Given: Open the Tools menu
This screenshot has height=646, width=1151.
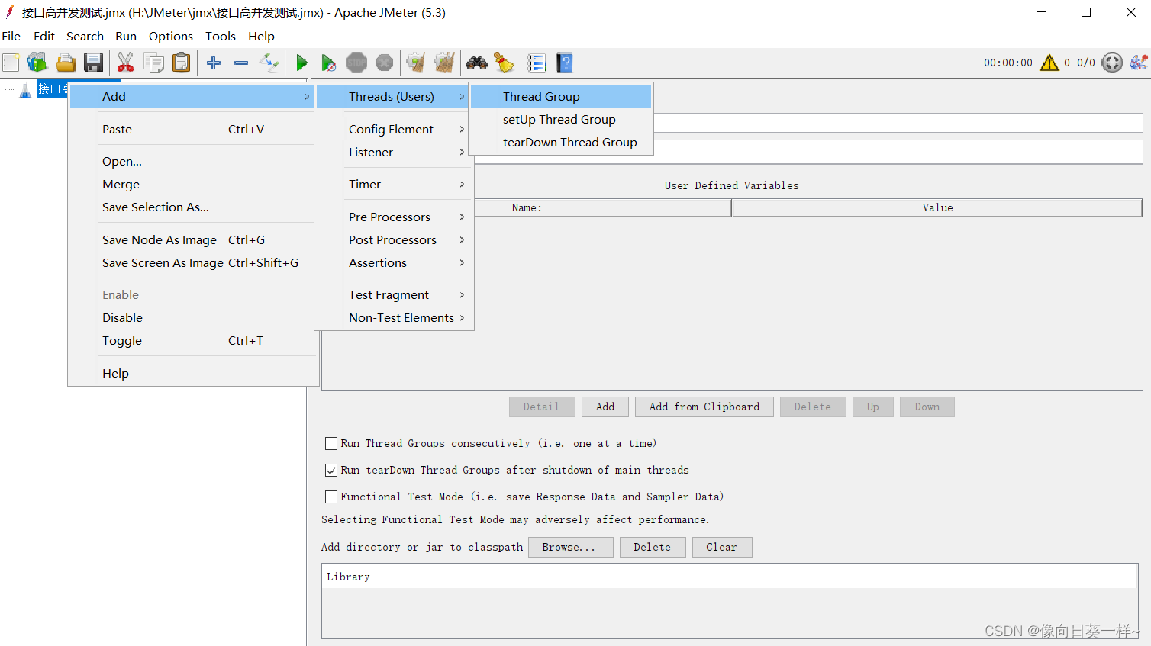Looking at the screenshot, I should point(221,36).
